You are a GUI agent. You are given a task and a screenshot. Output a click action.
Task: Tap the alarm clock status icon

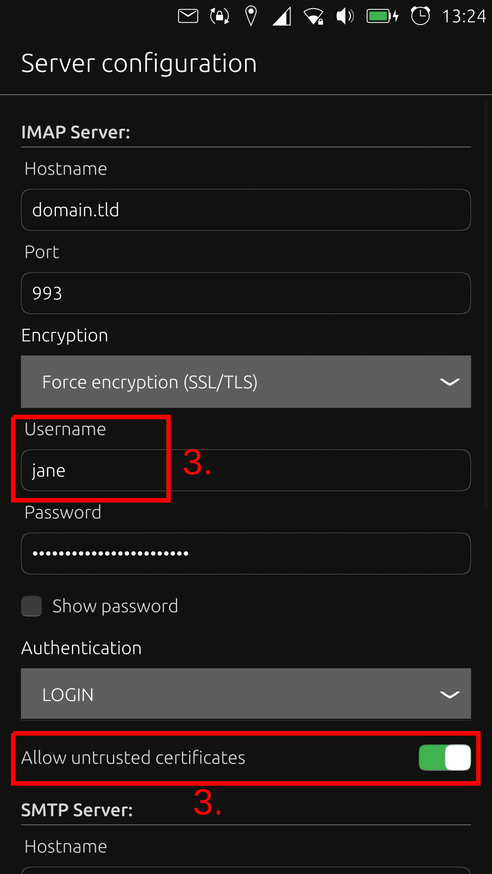click(x=420, y=16)
